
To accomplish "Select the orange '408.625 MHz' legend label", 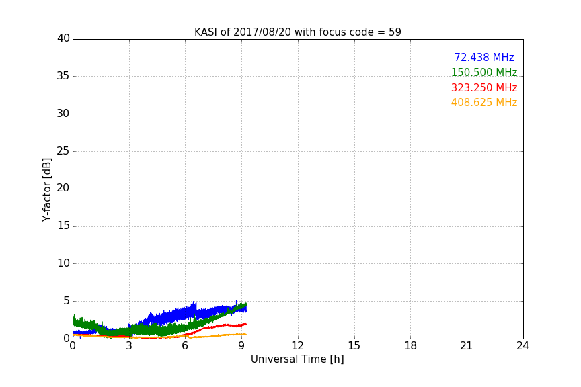I will (484, 102).
